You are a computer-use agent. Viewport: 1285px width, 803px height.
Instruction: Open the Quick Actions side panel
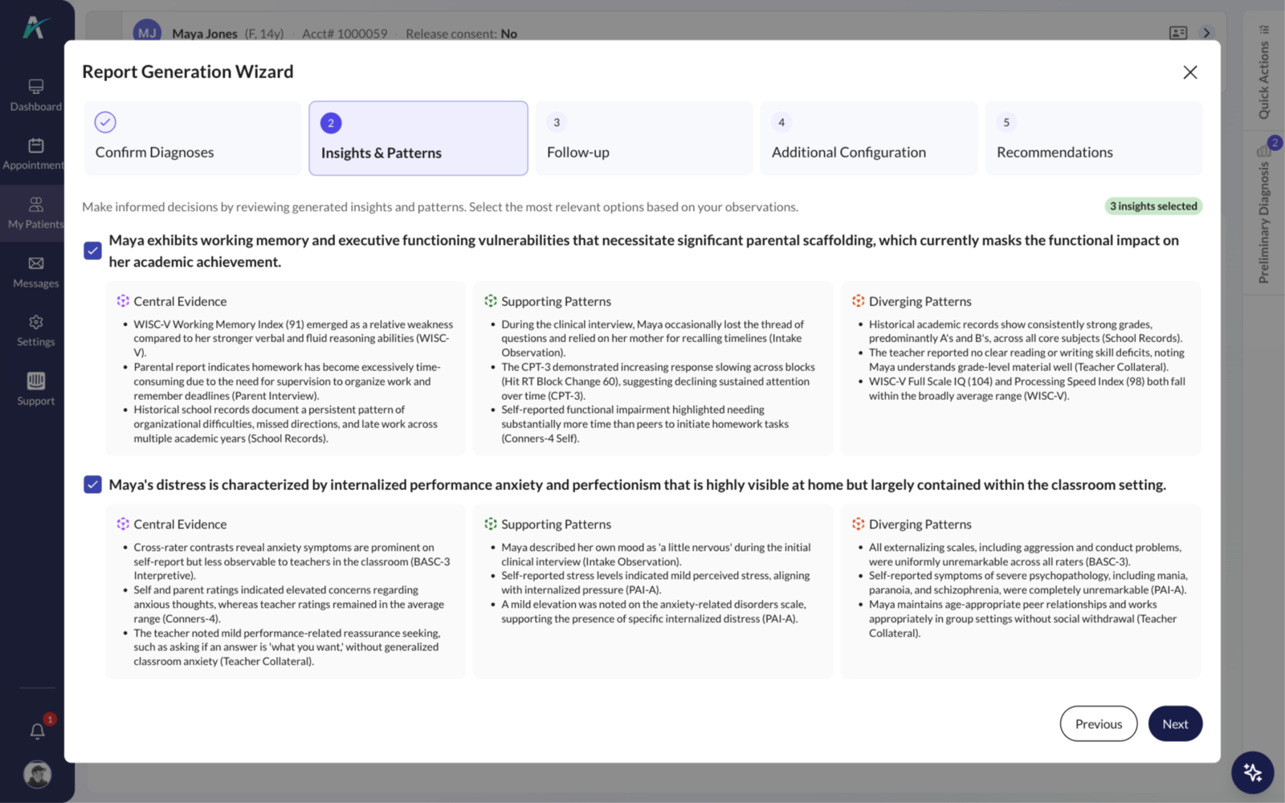tap(1264, 72)
